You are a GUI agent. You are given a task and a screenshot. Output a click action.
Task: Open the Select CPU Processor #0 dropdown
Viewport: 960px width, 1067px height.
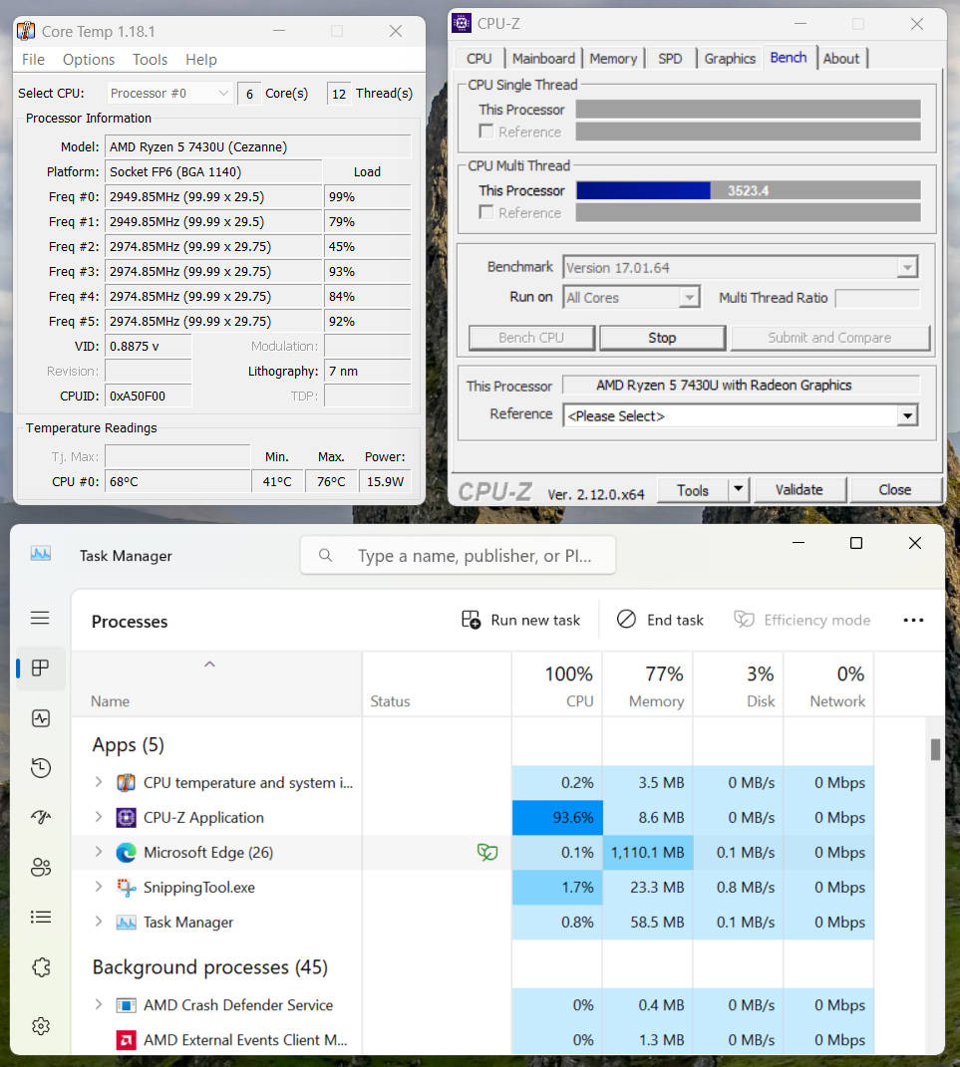coord(169,94)
